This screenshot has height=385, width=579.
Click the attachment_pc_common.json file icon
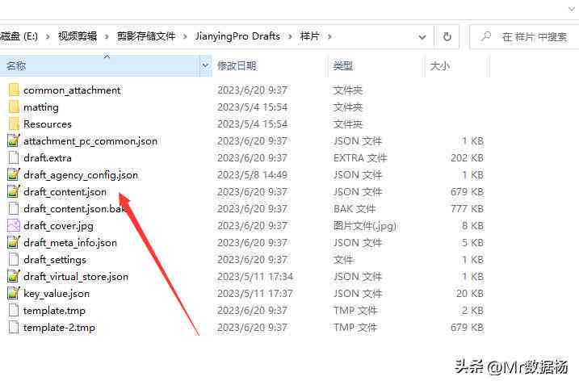14,141
